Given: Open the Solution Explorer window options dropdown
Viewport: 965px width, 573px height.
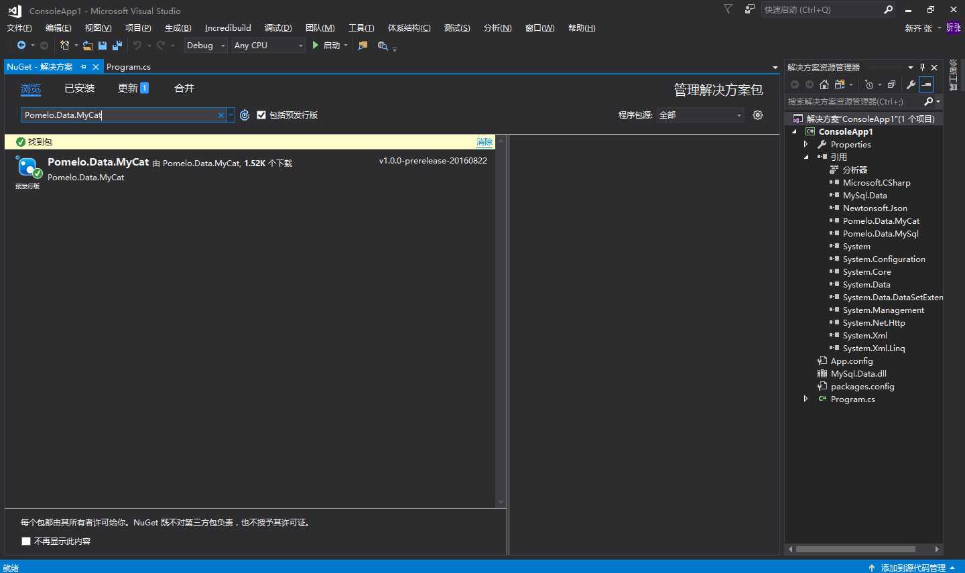Looking at the screenshot, I should [911, 68].
